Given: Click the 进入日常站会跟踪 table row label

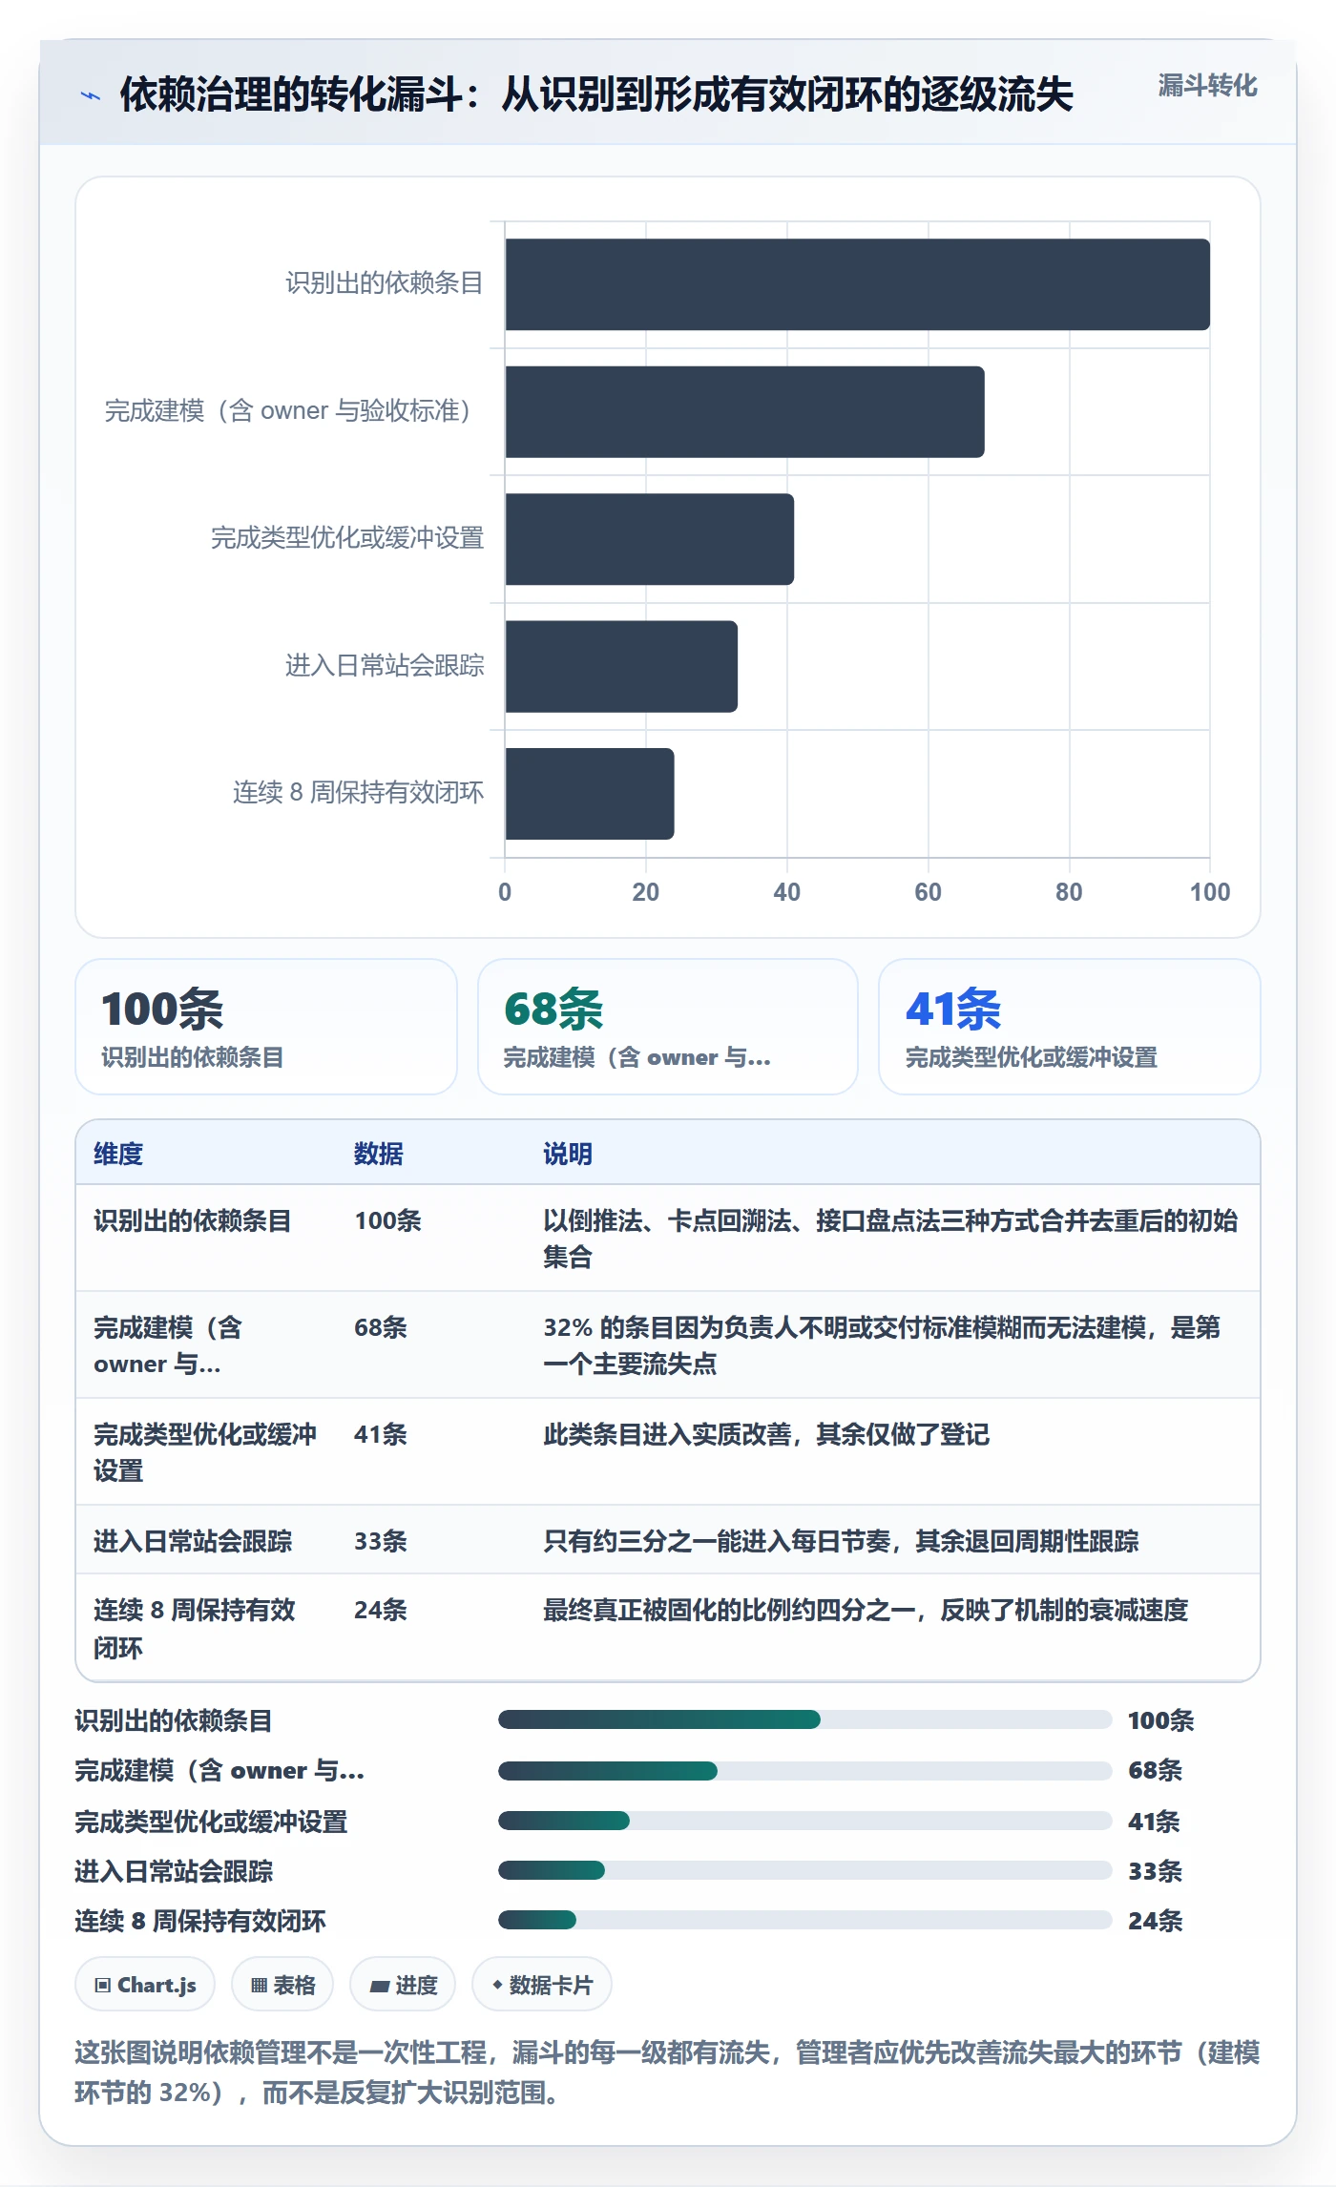Looking at the screenshot, I should point(193,1541).
